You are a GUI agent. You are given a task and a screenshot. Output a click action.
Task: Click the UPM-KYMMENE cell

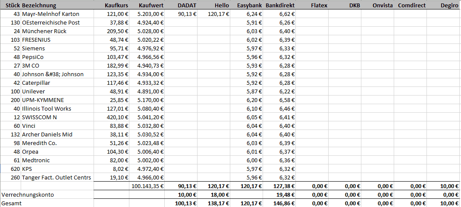tap(57, 100)
